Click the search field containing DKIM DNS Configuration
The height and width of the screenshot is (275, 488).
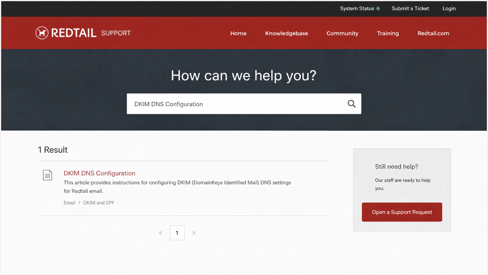pos(244,104)
